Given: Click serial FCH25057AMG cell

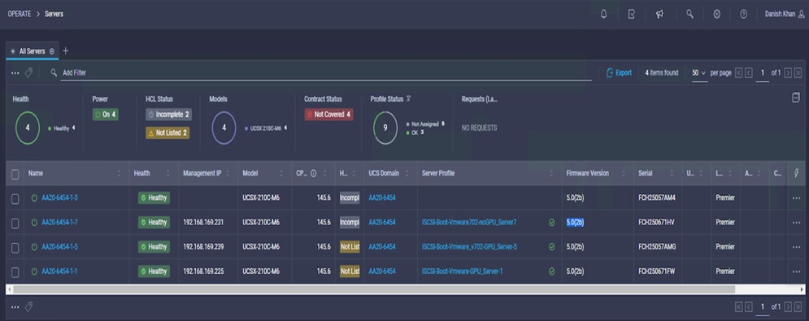Looking at the screenshot, I should (x=657, y=247).
